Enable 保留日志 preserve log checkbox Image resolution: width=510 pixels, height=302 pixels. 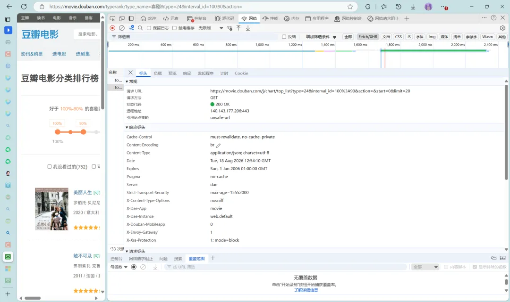pyautogui.click(x=149, y=28)
